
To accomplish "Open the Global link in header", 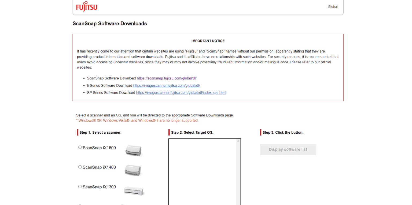I will tap(332, 7).
